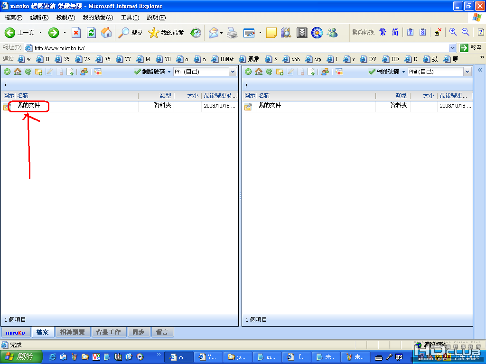Open the 工具(T) menu

[130, 18]
